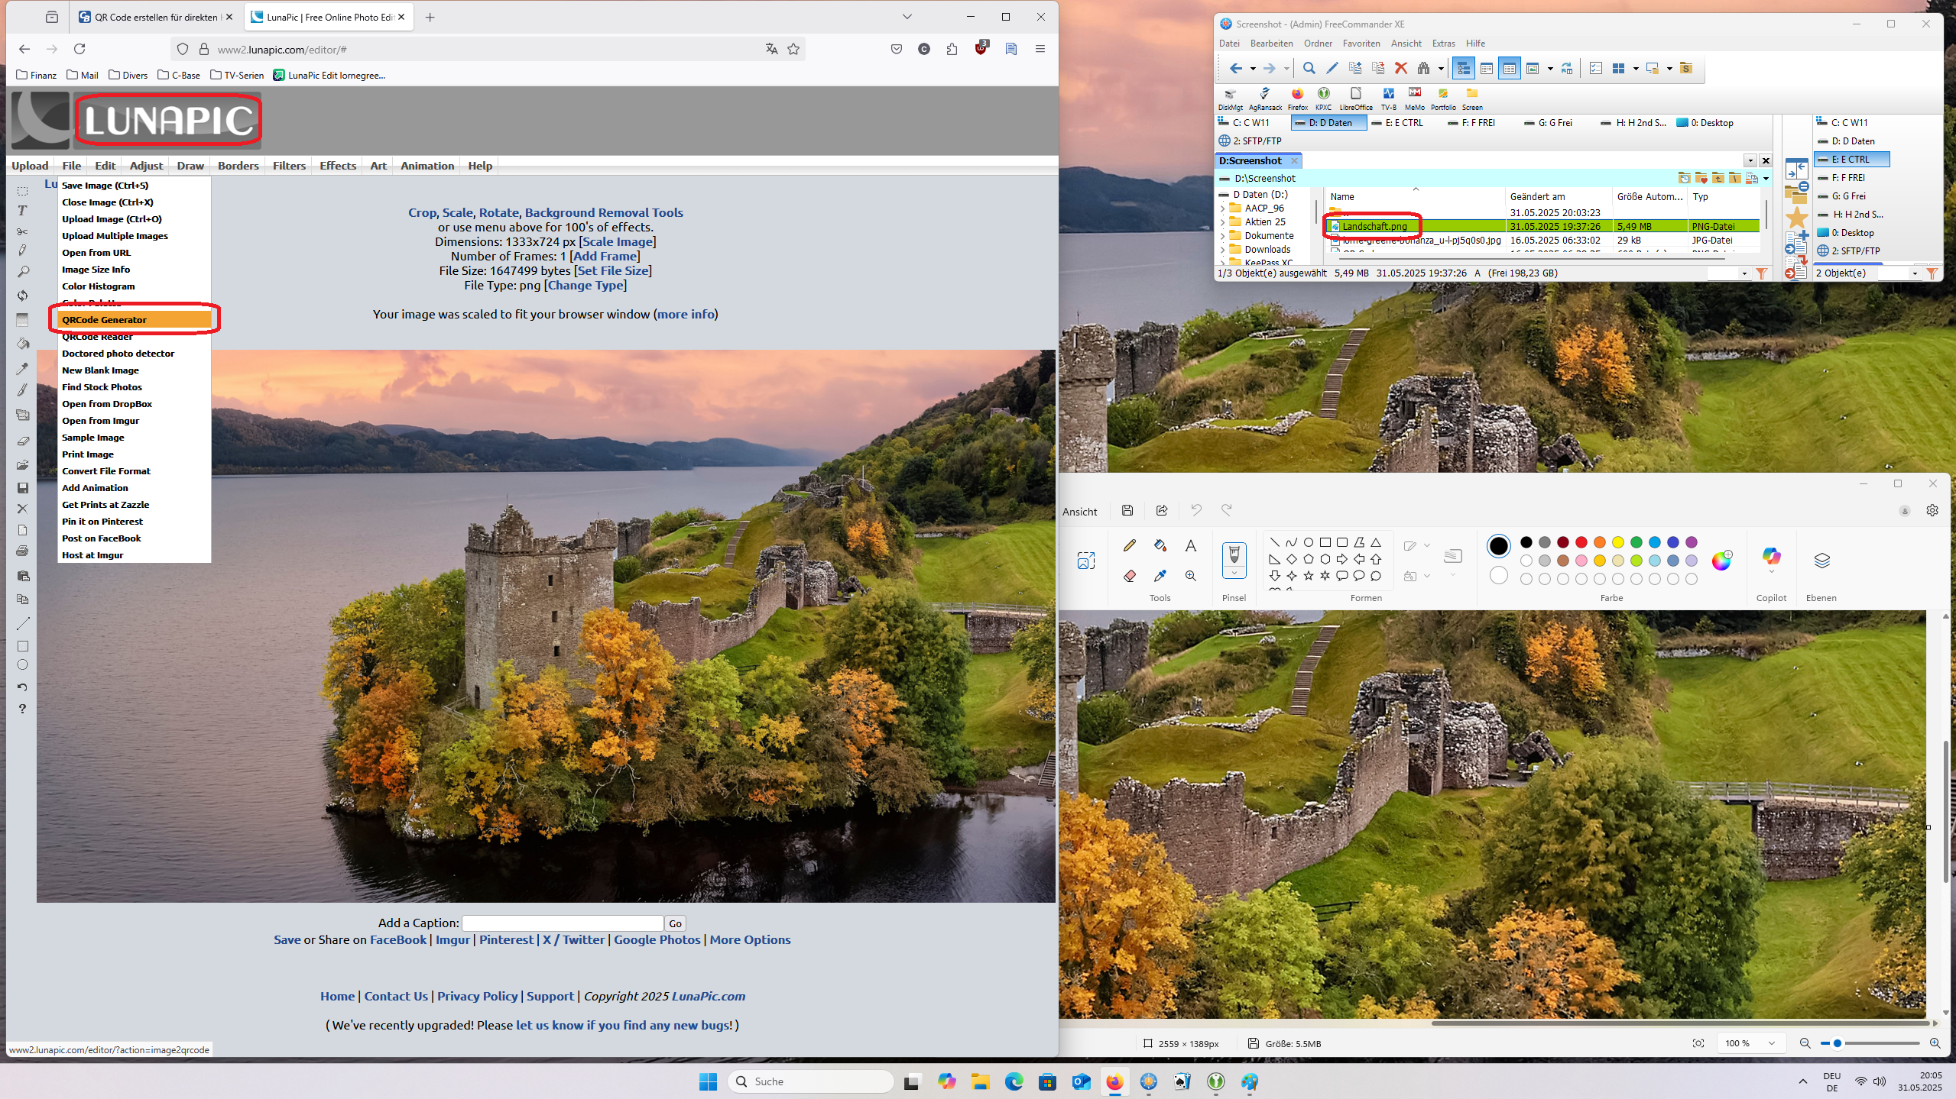The width and height of the screenshot is (1956, 1099).
Task: Choose the Text tool in Paint
Action: (1190, 545)
